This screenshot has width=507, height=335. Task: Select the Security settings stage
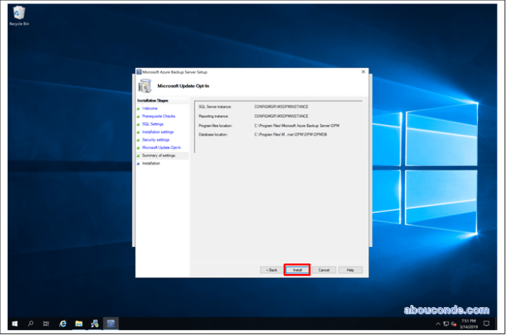156,139
